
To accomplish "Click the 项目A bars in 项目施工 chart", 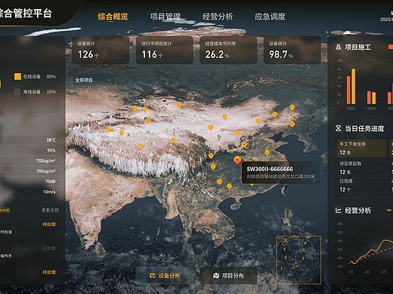I will tap(351, 86).
